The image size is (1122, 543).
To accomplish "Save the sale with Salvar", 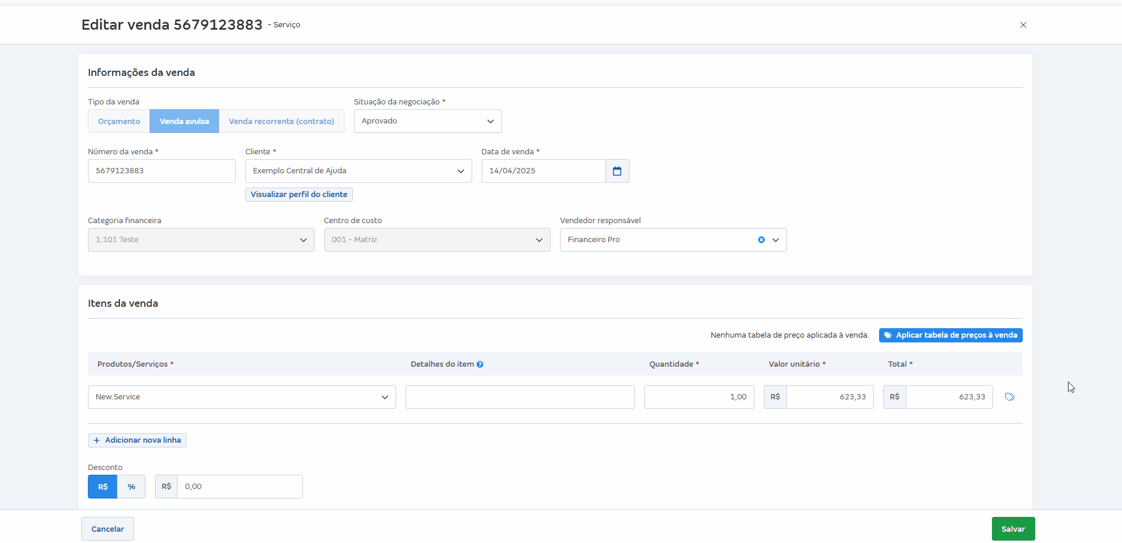I will 1013,529.
